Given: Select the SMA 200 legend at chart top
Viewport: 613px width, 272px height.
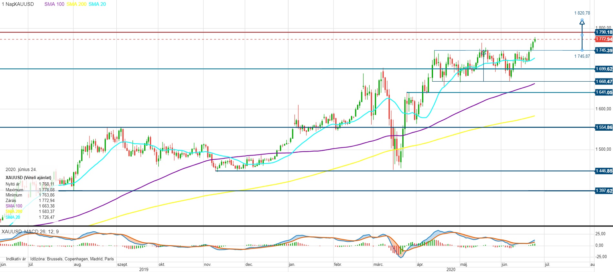Looking at the screenshot, I should 77,4.
